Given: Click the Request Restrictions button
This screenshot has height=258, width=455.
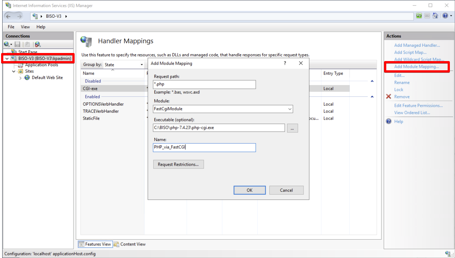Looking at the screenshot, I should 178,165.
